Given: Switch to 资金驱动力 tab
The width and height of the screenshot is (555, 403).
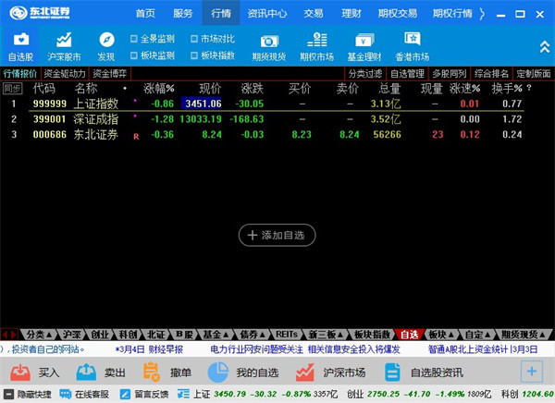Looking at the screenshot, I should [x=65, y=73].
